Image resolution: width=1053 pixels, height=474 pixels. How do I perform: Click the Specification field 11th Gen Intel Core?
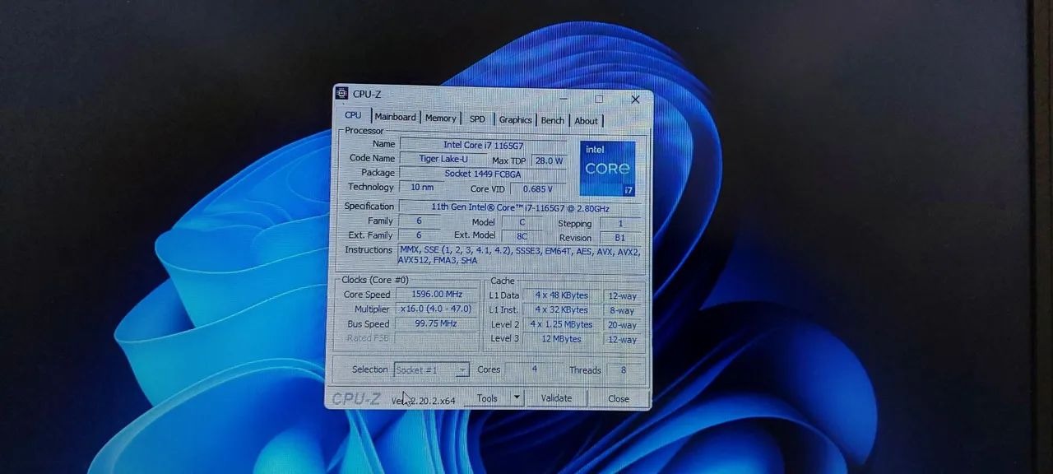[521, 207]
